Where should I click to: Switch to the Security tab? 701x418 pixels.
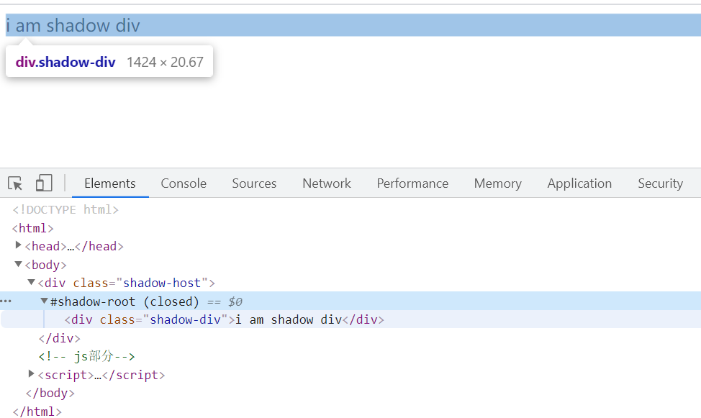click(660, 183)
